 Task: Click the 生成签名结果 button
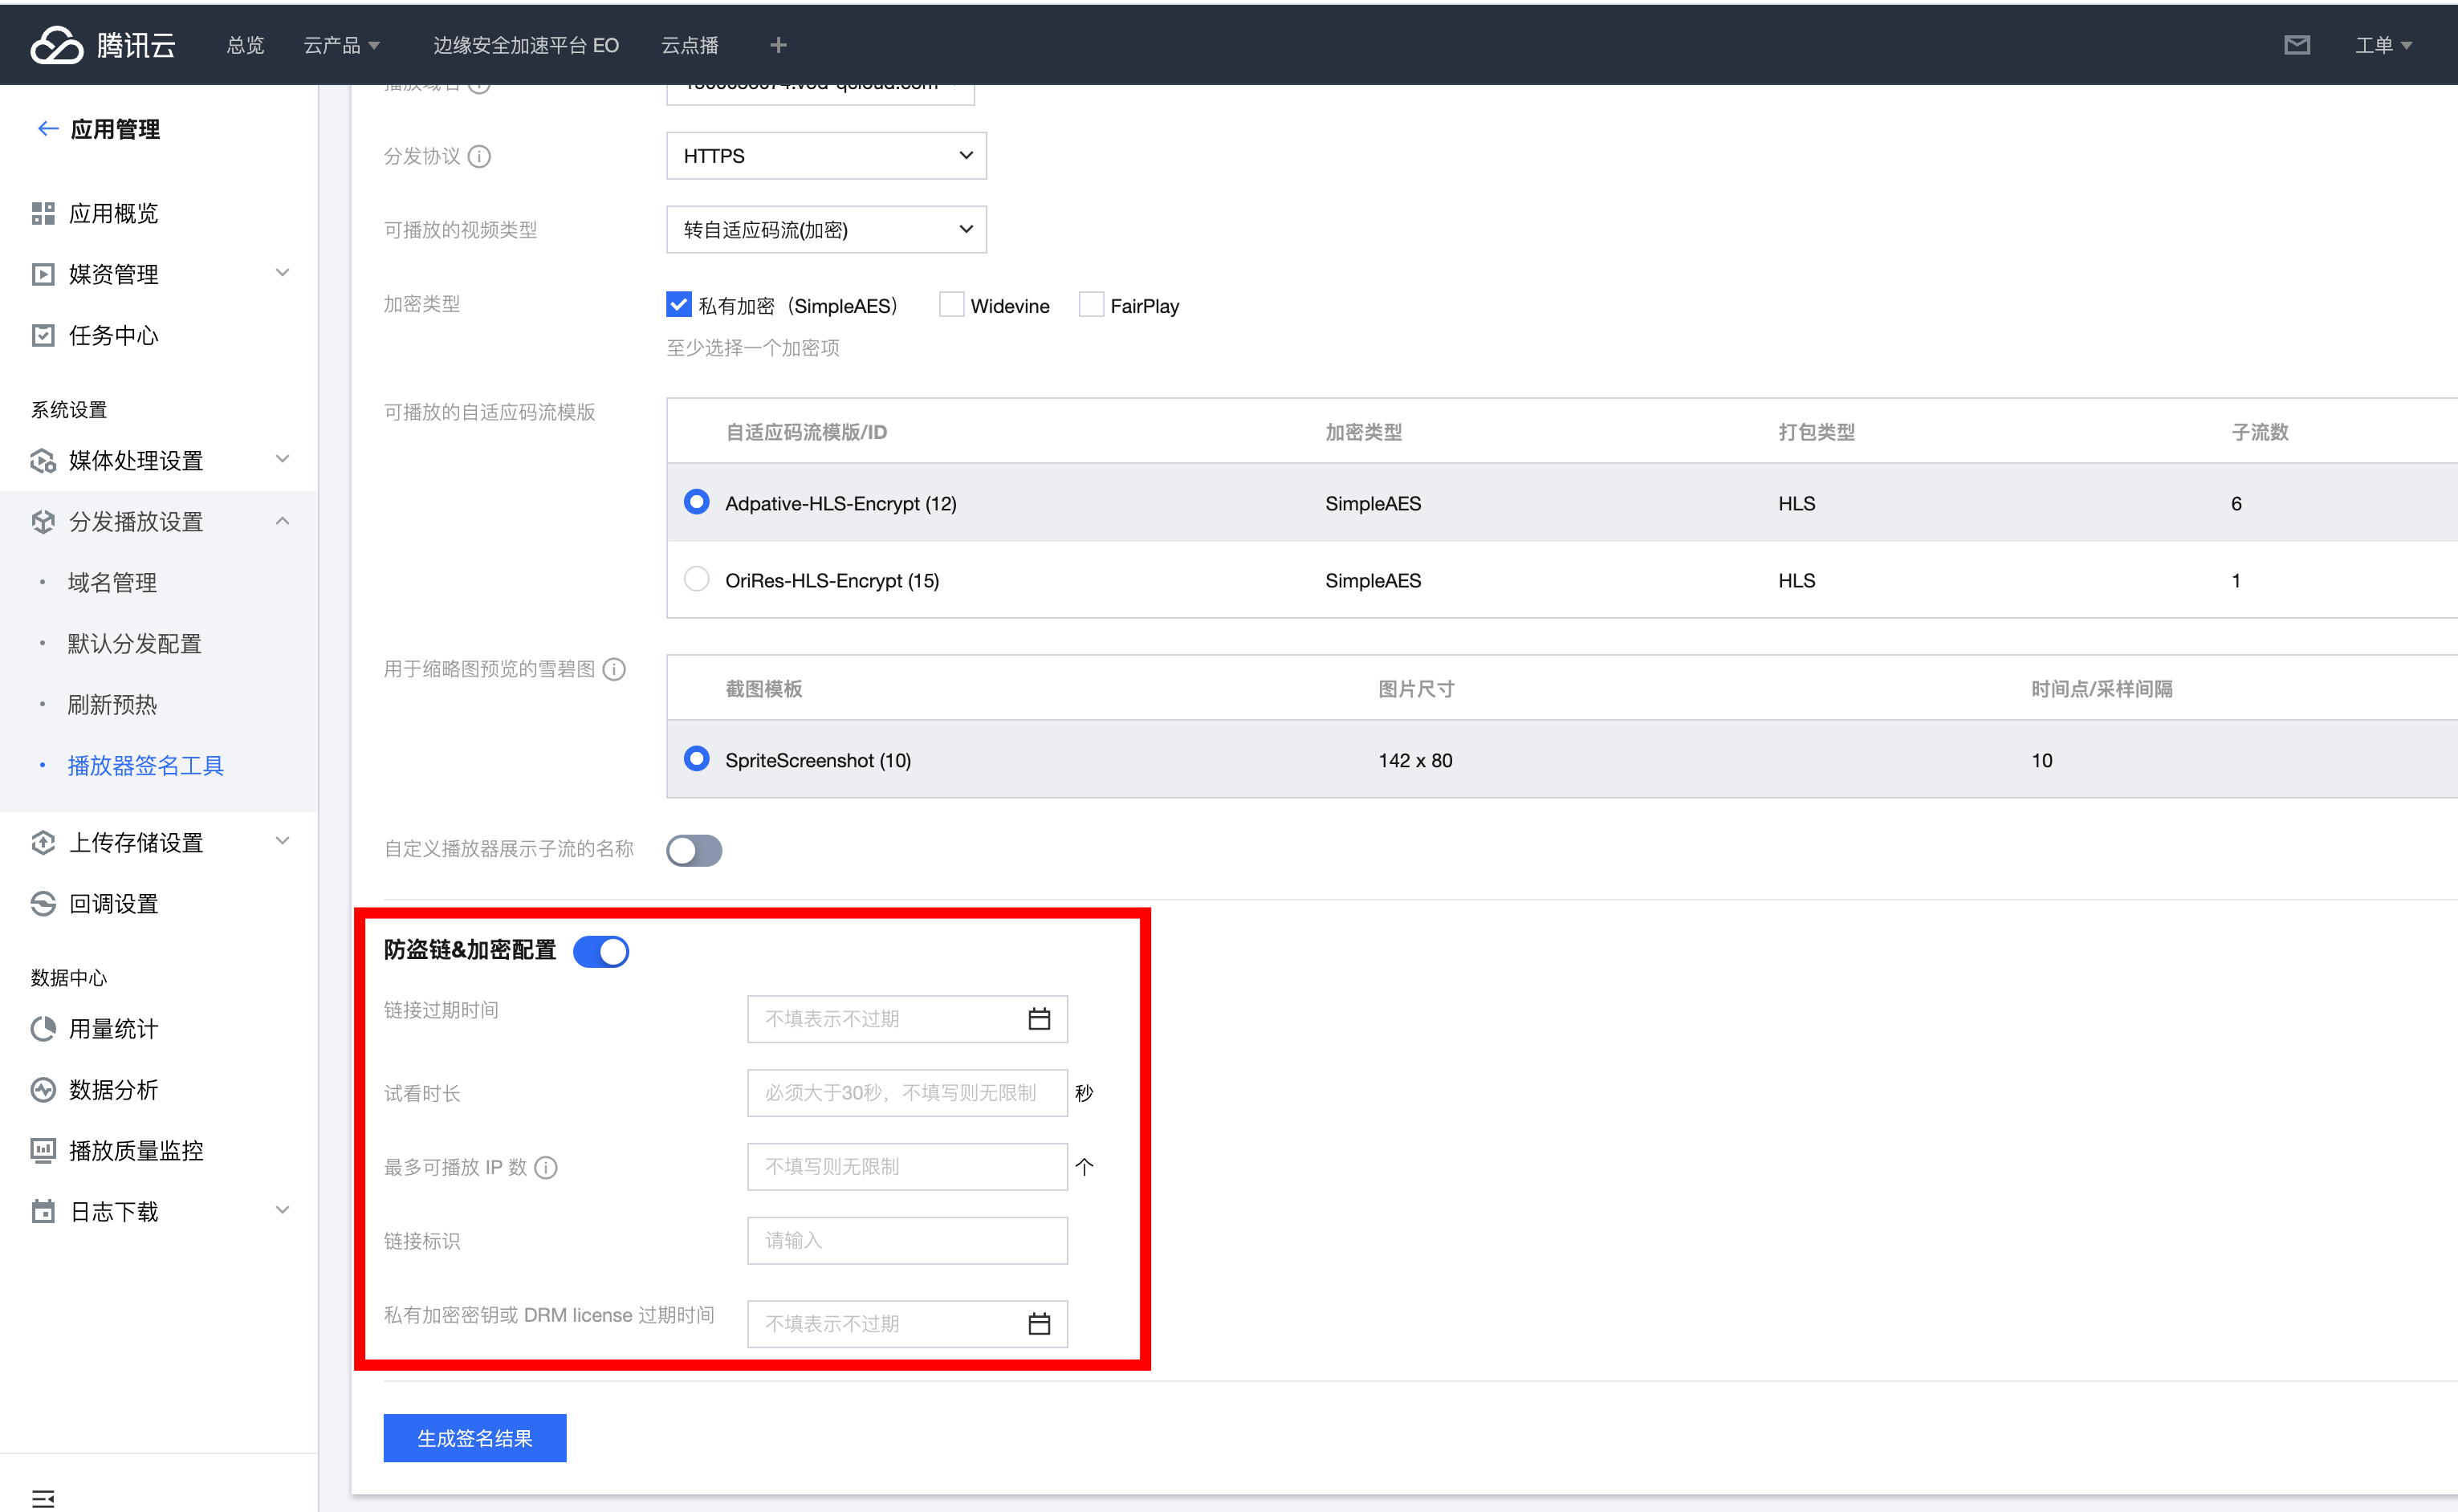click(x=474, y=1437)
